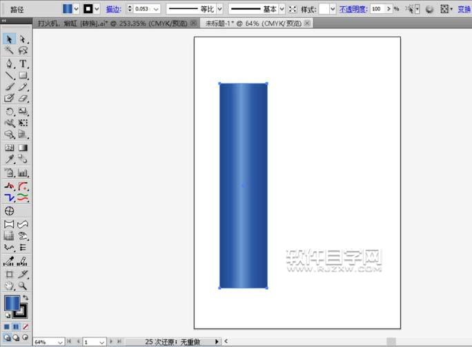Image resolution: width=472 pixels, height=347 pixels.
Task: Swap fill and stroke colors
Action: [x=26, y=297]
